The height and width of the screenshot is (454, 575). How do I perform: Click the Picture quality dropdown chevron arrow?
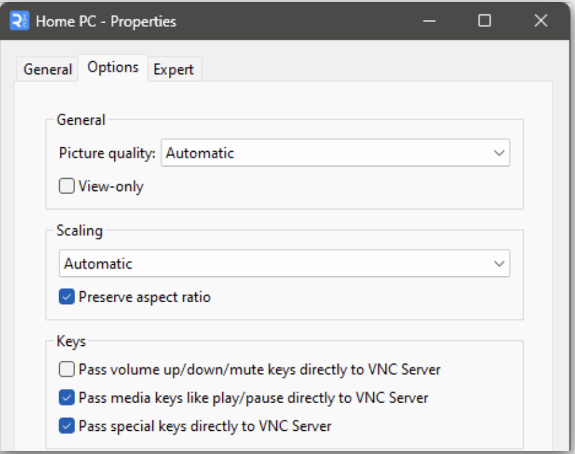click(x=499, y=153)
